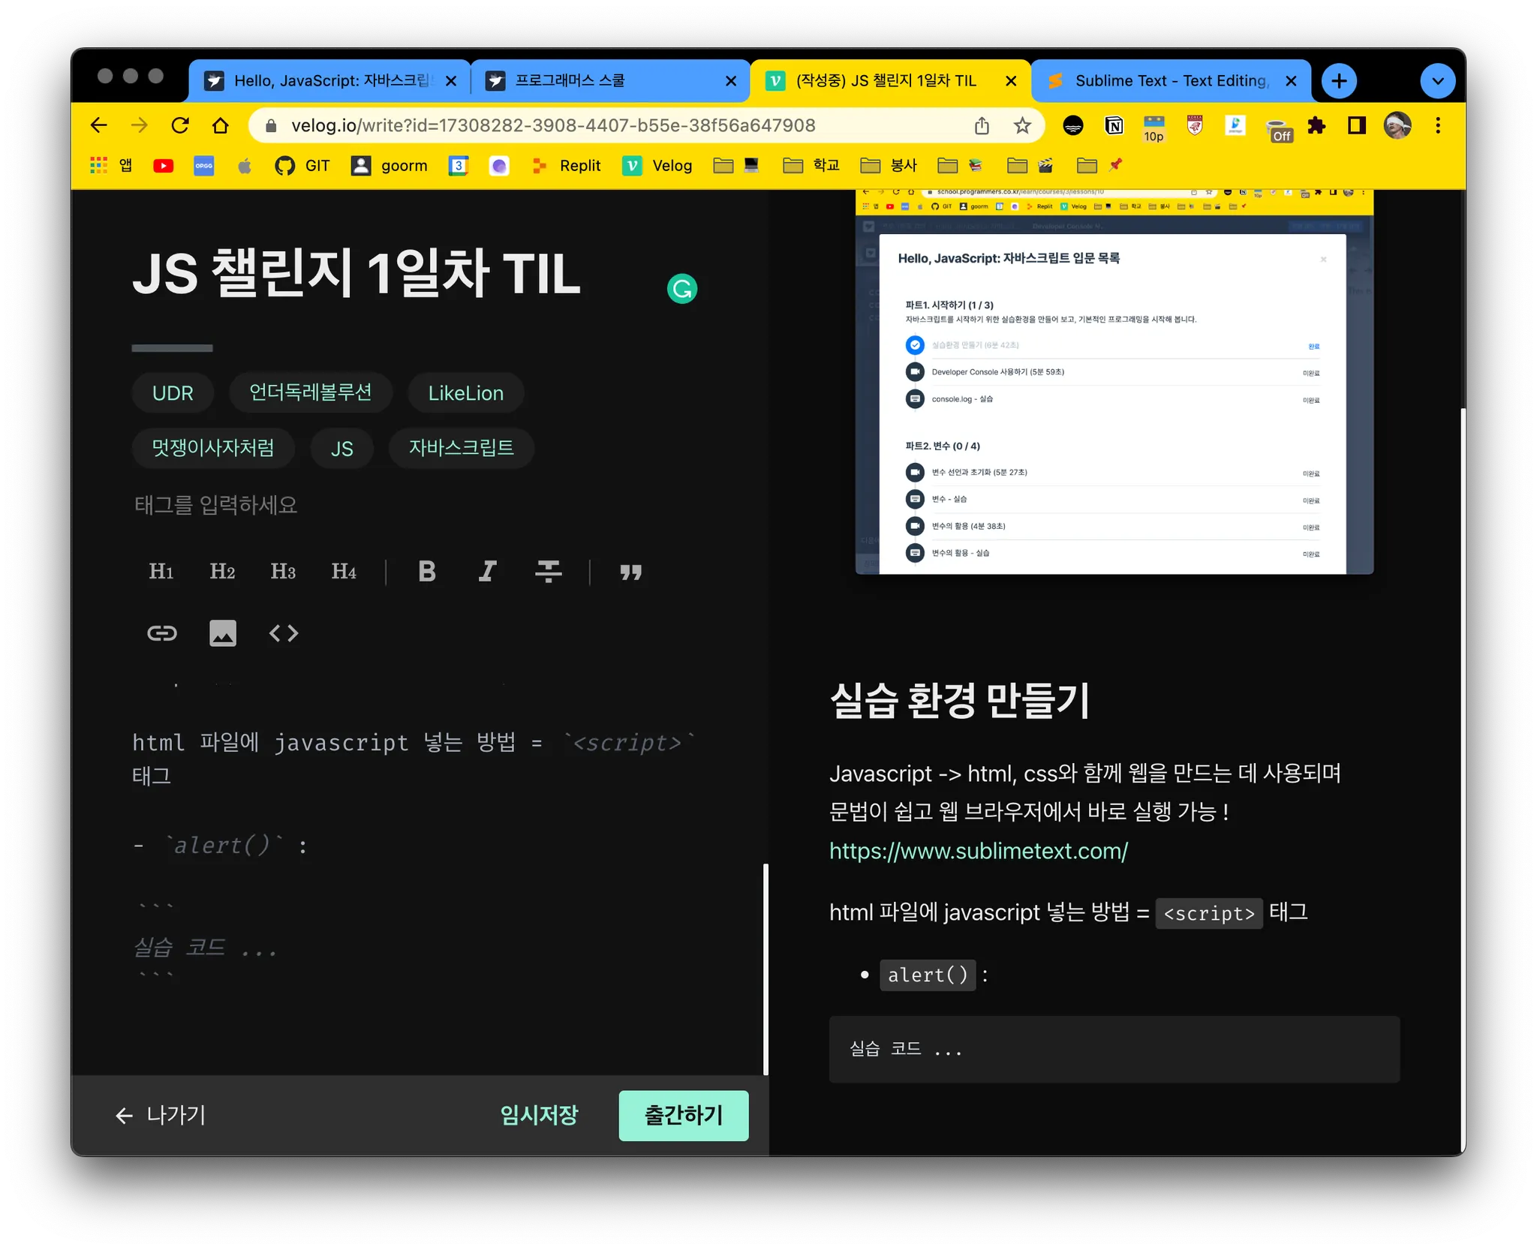The height and width of the screenshot is (1250, 1537).
Task: Open the Grammarly widget in title
Action: [x=681, y=289]
